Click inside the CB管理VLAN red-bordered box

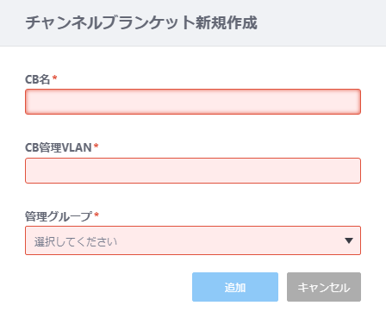(193, 171)
